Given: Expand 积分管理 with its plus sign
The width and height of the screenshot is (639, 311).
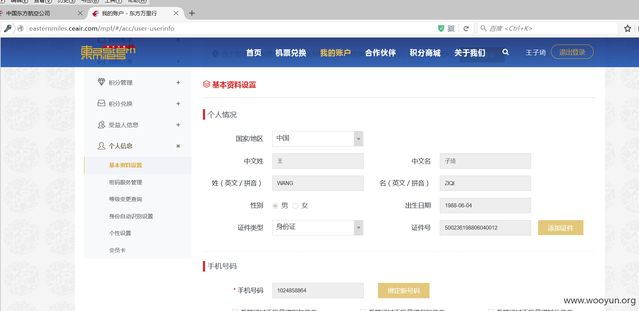Looking at the screenshot, I should 178,82.
